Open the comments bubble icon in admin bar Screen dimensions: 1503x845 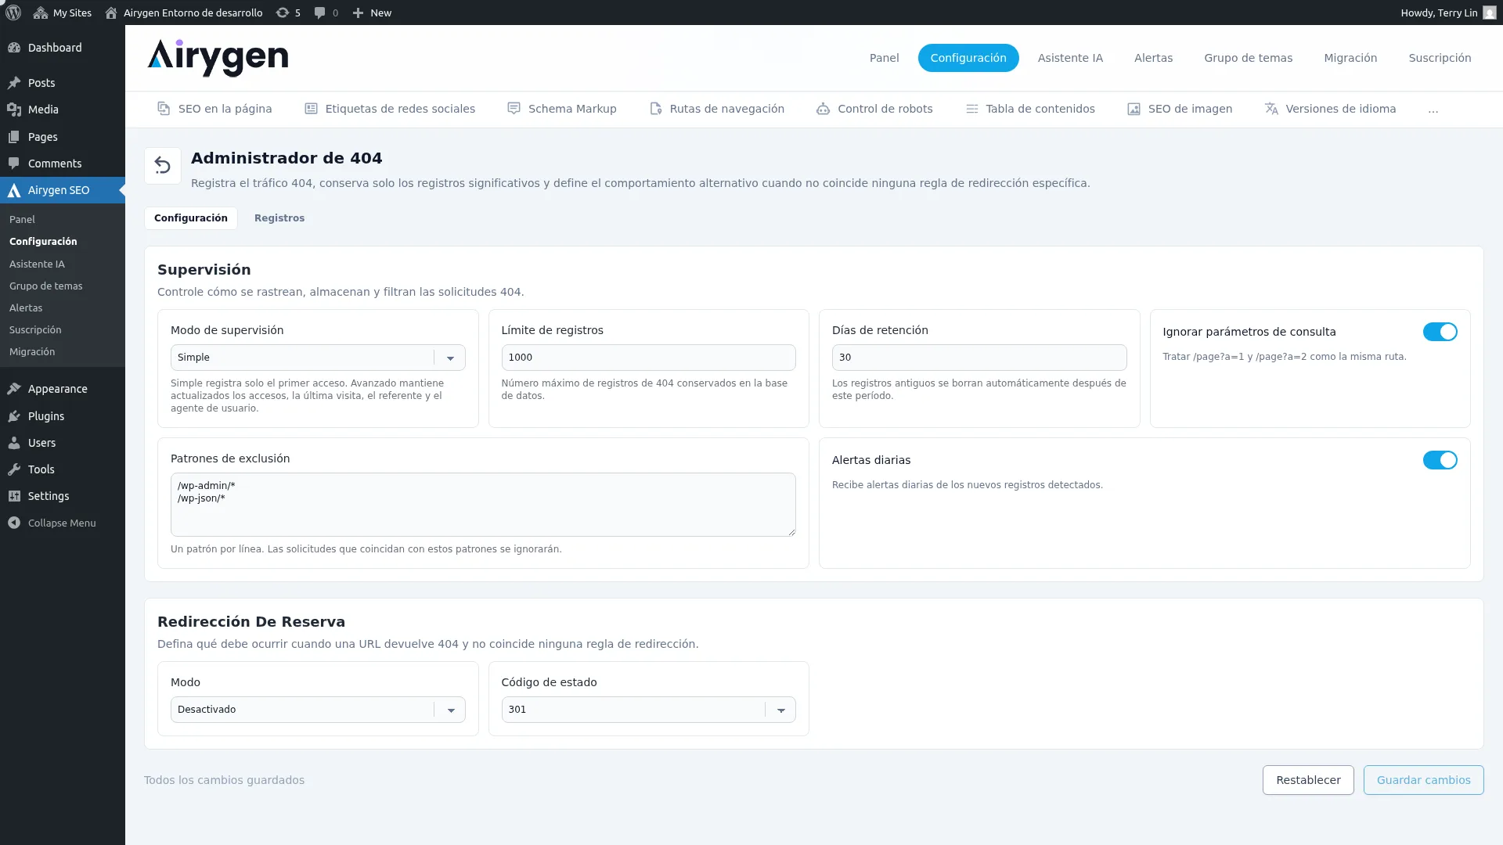click(x=319, y=13)
